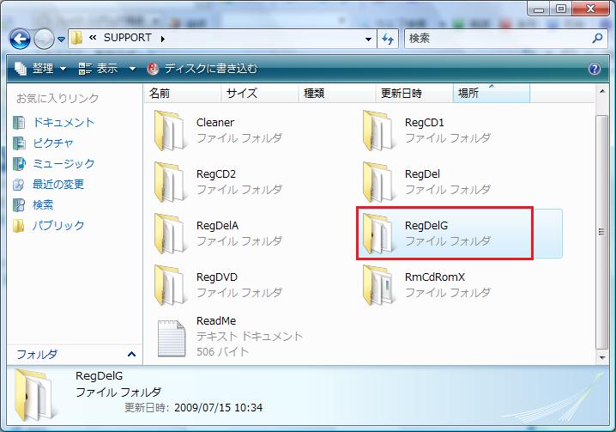Image resolution: width=616 pixels, height=432 pixels.
Task: Go back with the blue Back arrow
Action: (20, 39)
